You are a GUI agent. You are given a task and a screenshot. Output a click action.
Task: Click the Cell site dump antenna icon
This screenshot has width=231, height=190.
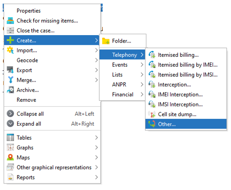152,114
